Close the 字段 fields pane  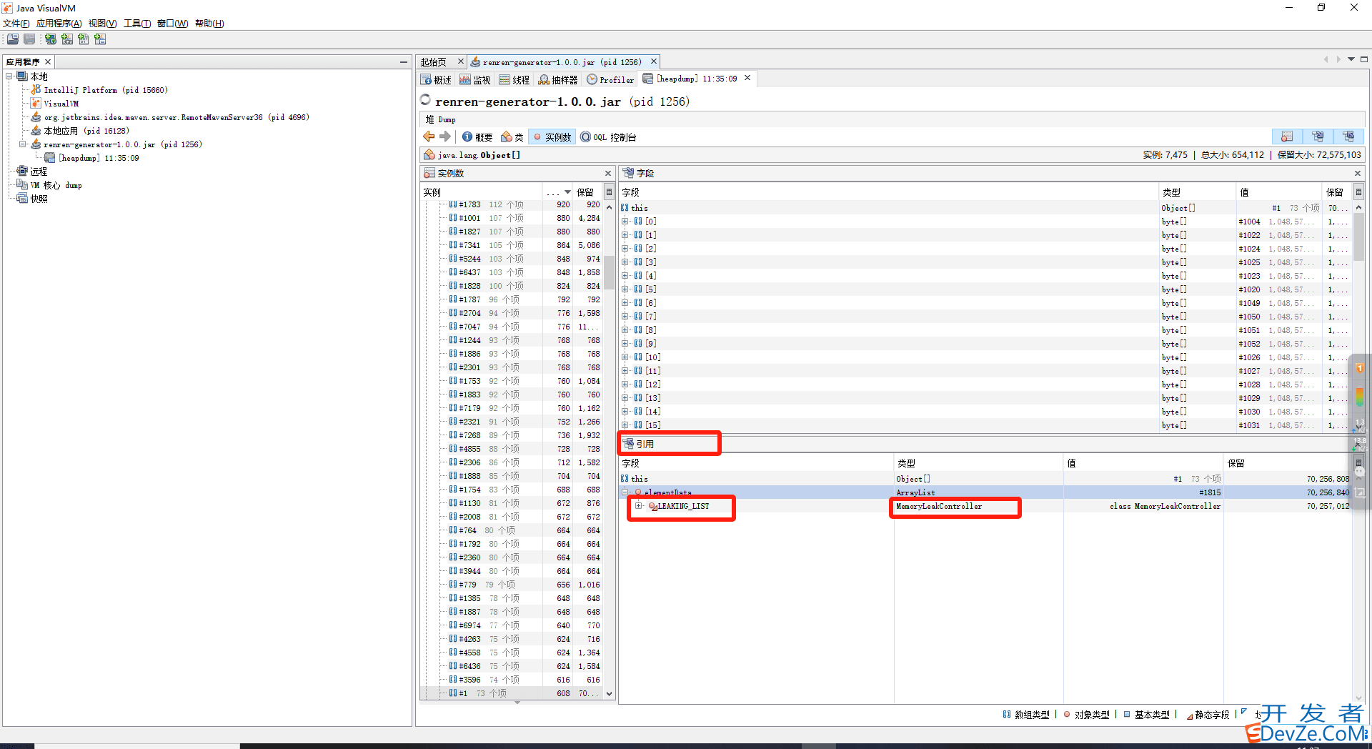pos(1358,173)
